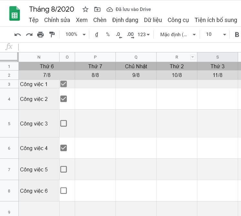This screenshot has width=241, height=216.
Task: Select column N header
Action: click(x=39, y=57)
